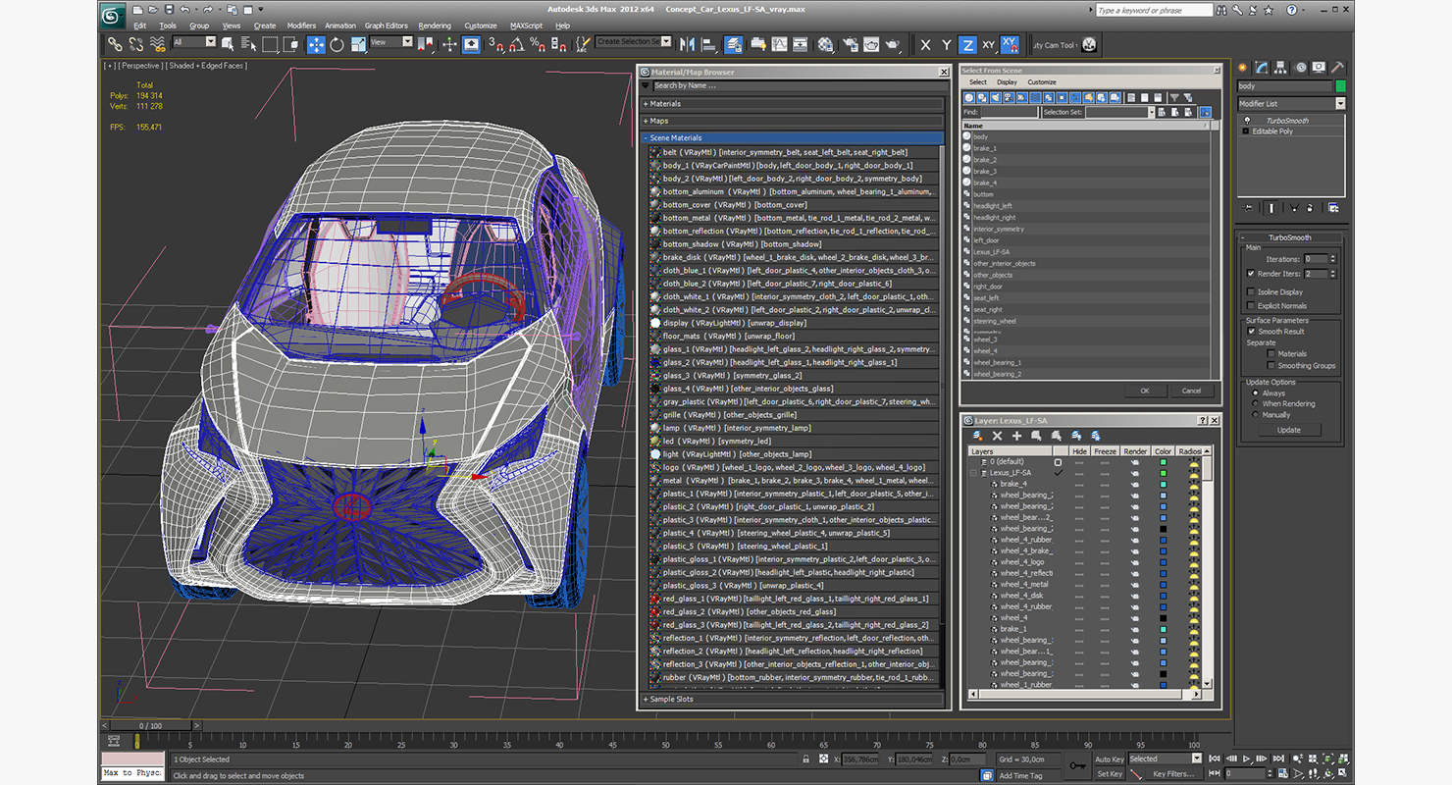
Task: Expand the Maps section in Material Browser
Action: point(791,121)
